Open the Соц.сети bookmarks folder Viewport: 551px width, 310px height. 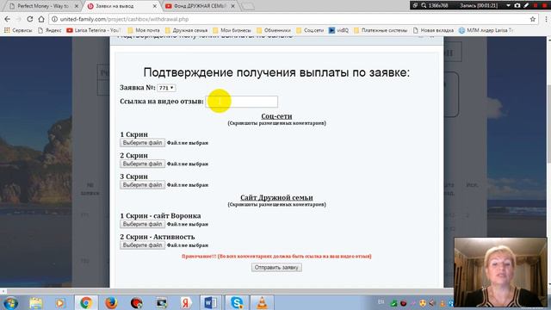click(310, 31)
